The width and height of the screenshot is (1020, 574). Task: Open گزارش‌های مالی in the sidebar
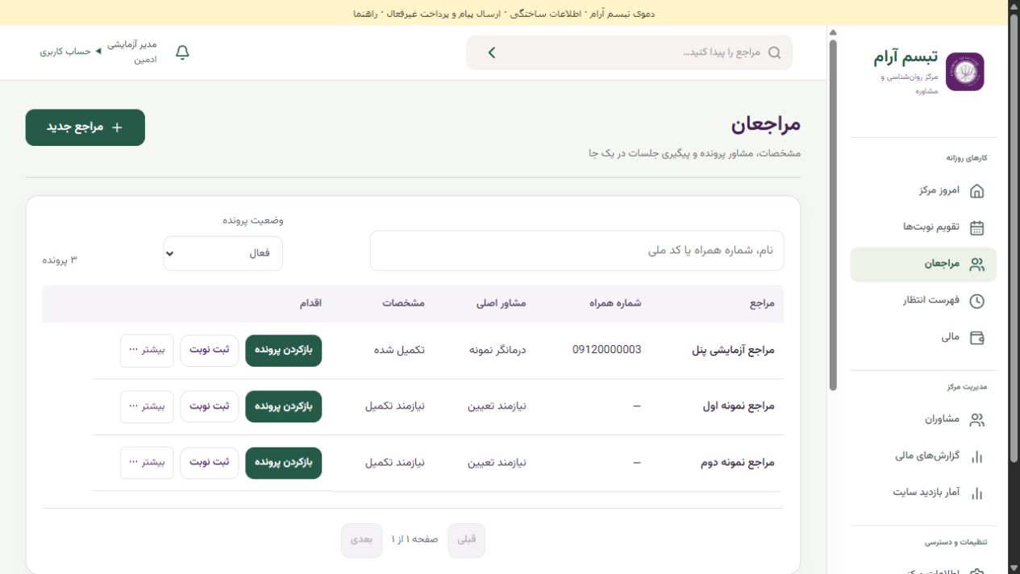click(923, 456)
